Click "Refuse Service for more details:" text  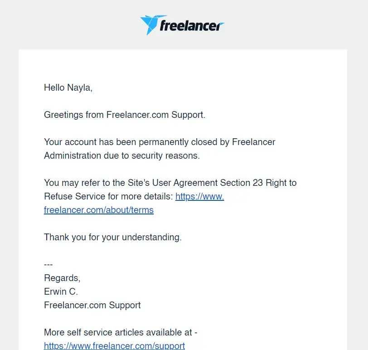click(x=108, y=196)
